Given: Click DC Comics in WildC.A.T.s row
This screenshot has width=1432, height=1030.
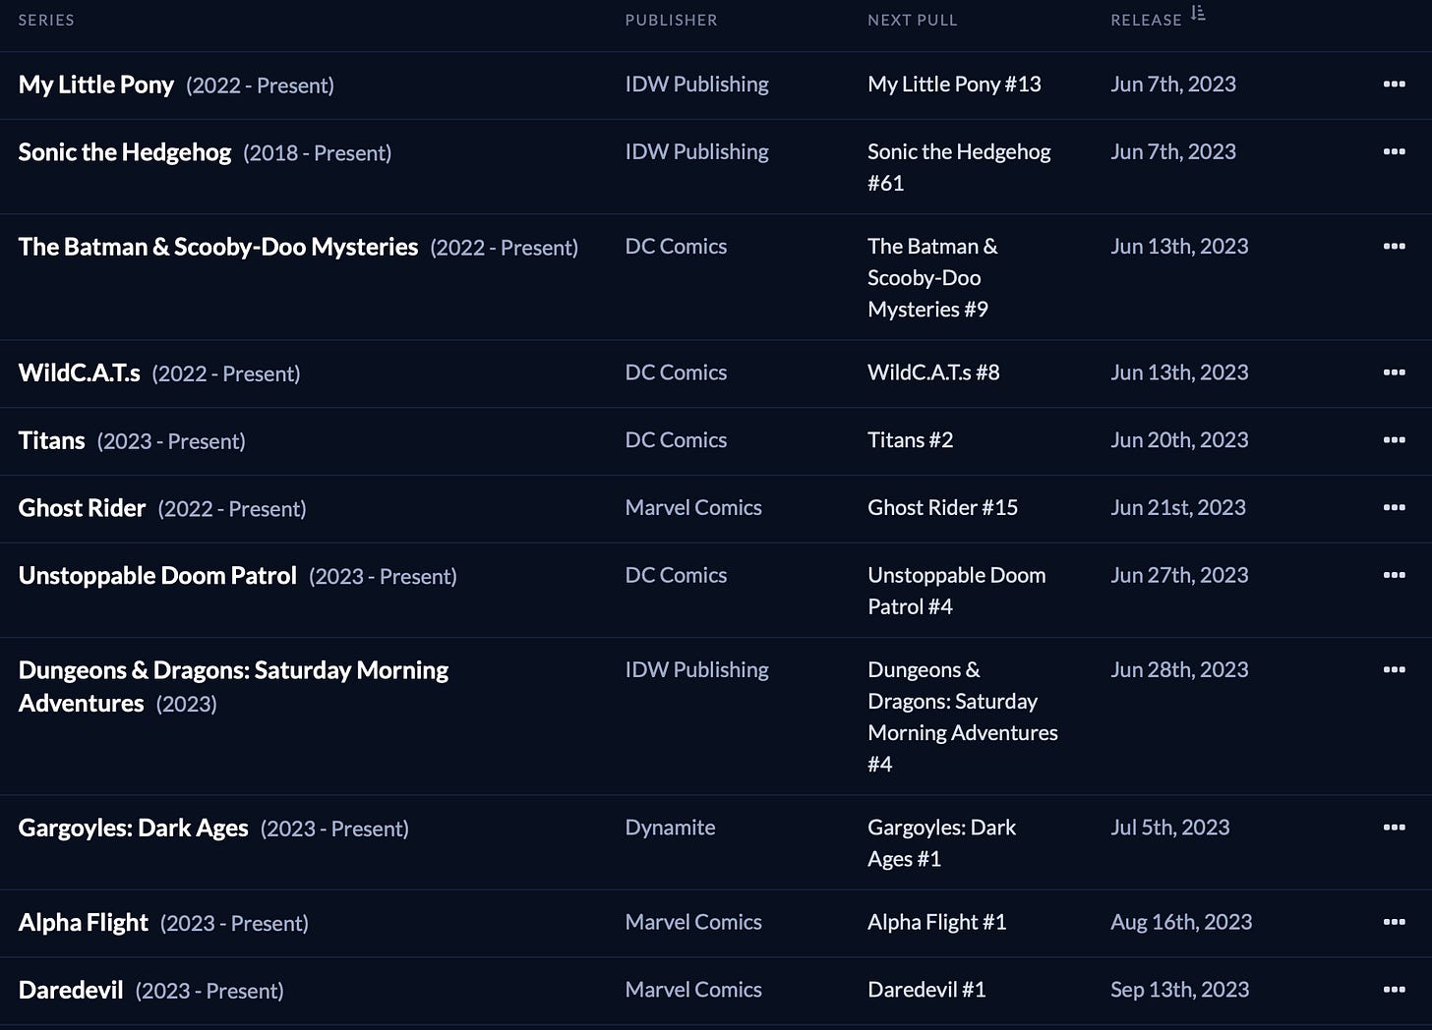Looking at the screenshot, I should point(676,372).
